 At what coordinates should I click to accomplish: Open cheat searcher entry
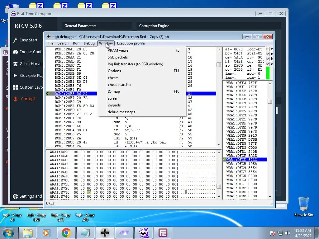(141, 85)
